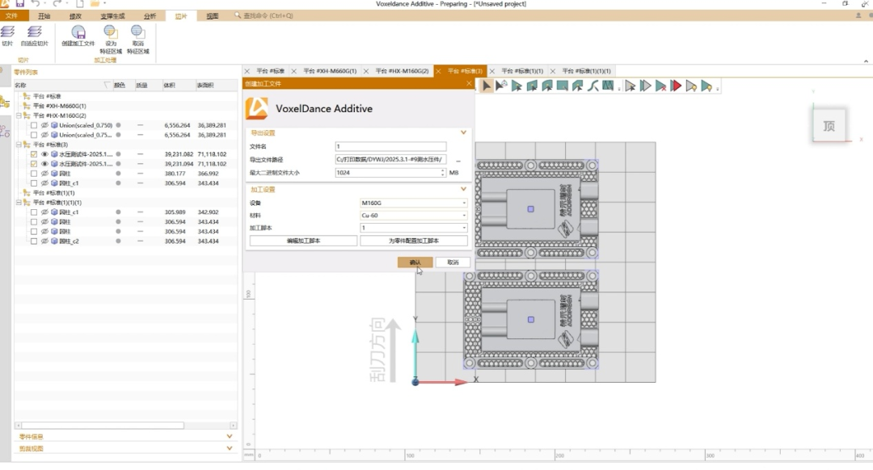
Task: Click the 为零件配置加工脚本 button
Action: (x=414, y=241)
